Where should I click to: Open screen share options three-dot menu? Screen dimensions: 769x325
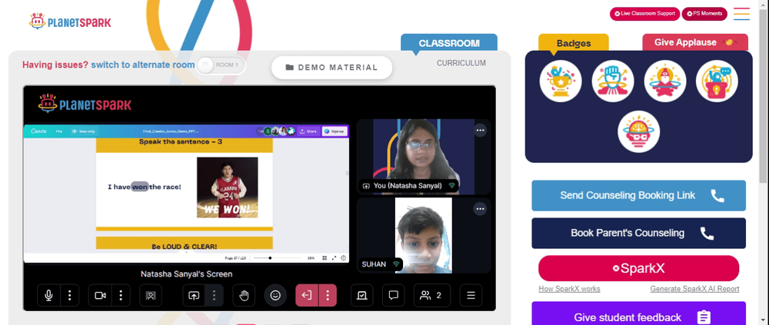[x=214, y=295]
